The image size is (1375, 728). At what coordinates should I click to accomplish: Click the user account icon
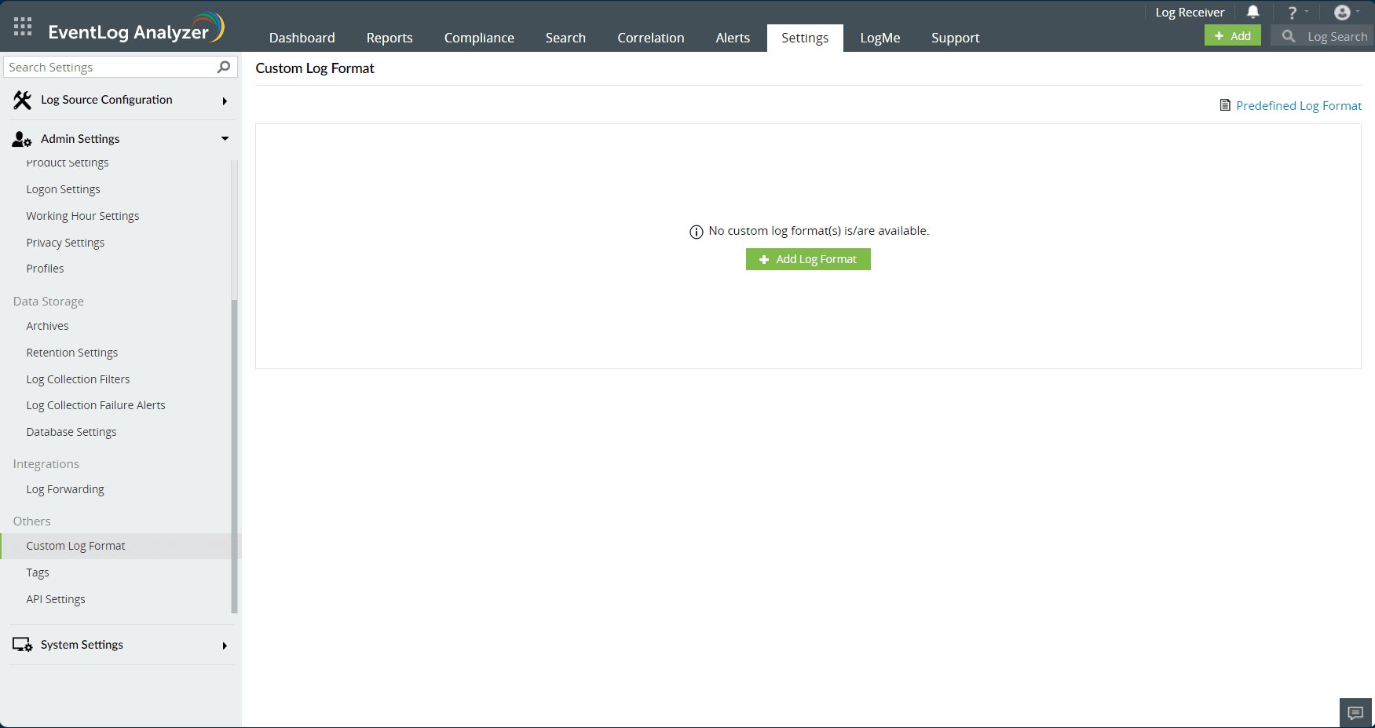click(1341, 12)
